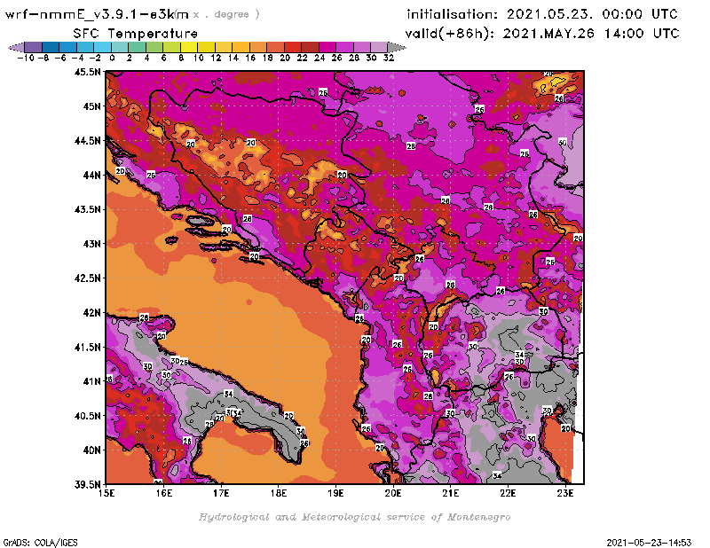
Task: Click the 'SFC Temperature' title
Action: (x=136, y=34)
